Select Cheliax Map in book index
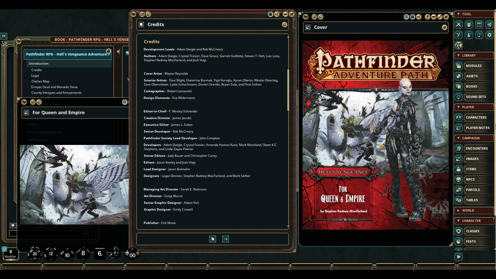 (x=40, y=81)
